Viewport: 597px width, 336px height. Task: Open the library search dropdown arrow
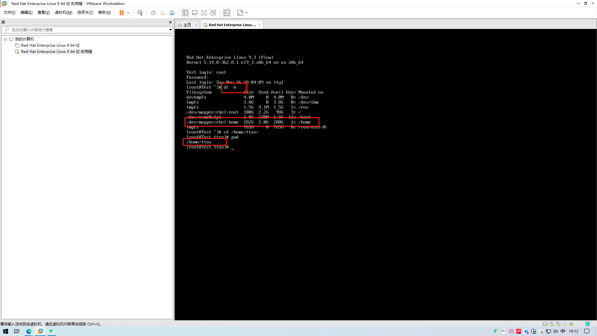point(170,30)
